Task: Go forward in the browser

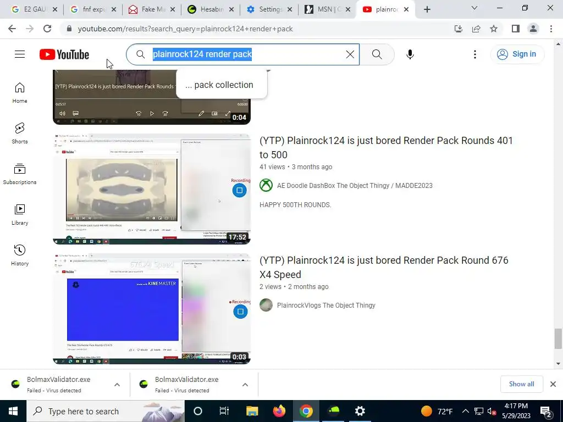Action: click(x=30, y=29)
